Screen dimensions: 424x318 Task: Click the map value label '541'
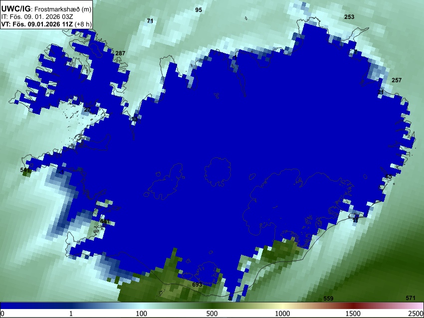point(25,170)
